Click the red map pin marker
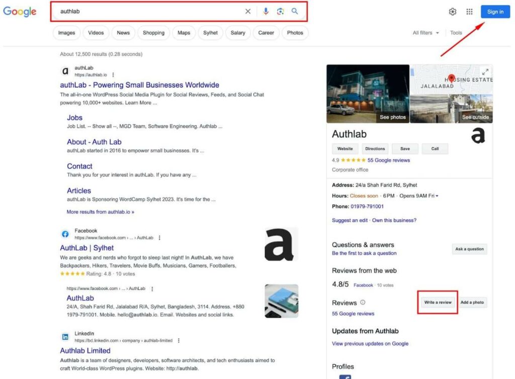The width and height of the screenshot is (515, 379). pyautogui.click(x=452, y=78)
